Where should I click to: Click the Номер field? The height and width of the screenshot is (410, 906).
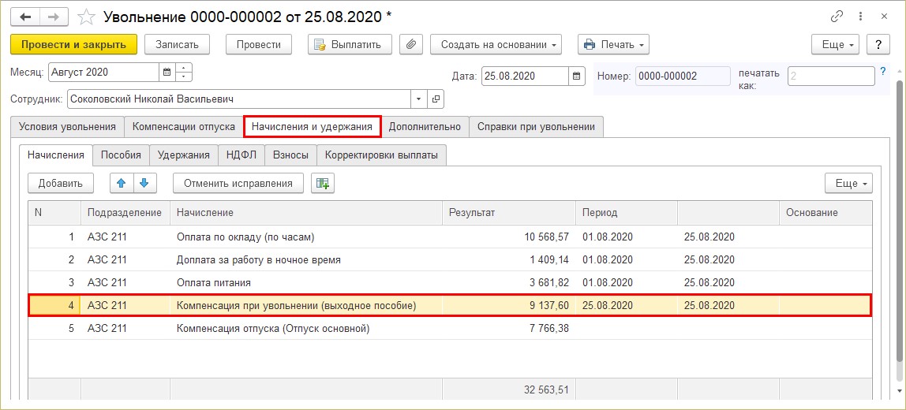point(683,76)
